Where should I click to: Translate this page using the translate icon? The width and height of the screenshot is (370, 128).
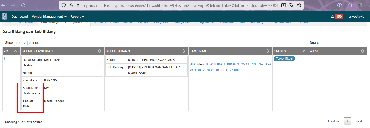click(x=291, y=5)
